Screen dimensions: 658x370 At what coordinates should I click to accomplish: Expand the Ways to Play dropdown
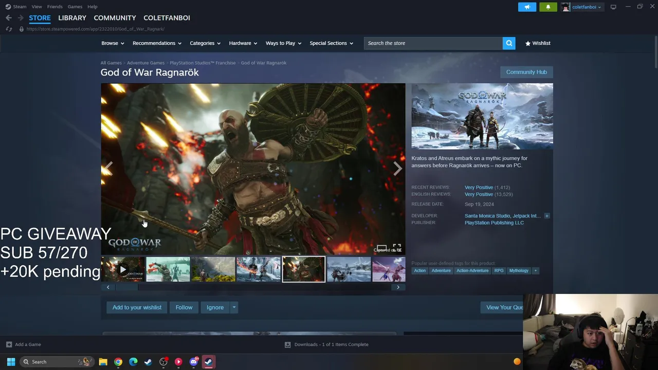pos(283,43)
